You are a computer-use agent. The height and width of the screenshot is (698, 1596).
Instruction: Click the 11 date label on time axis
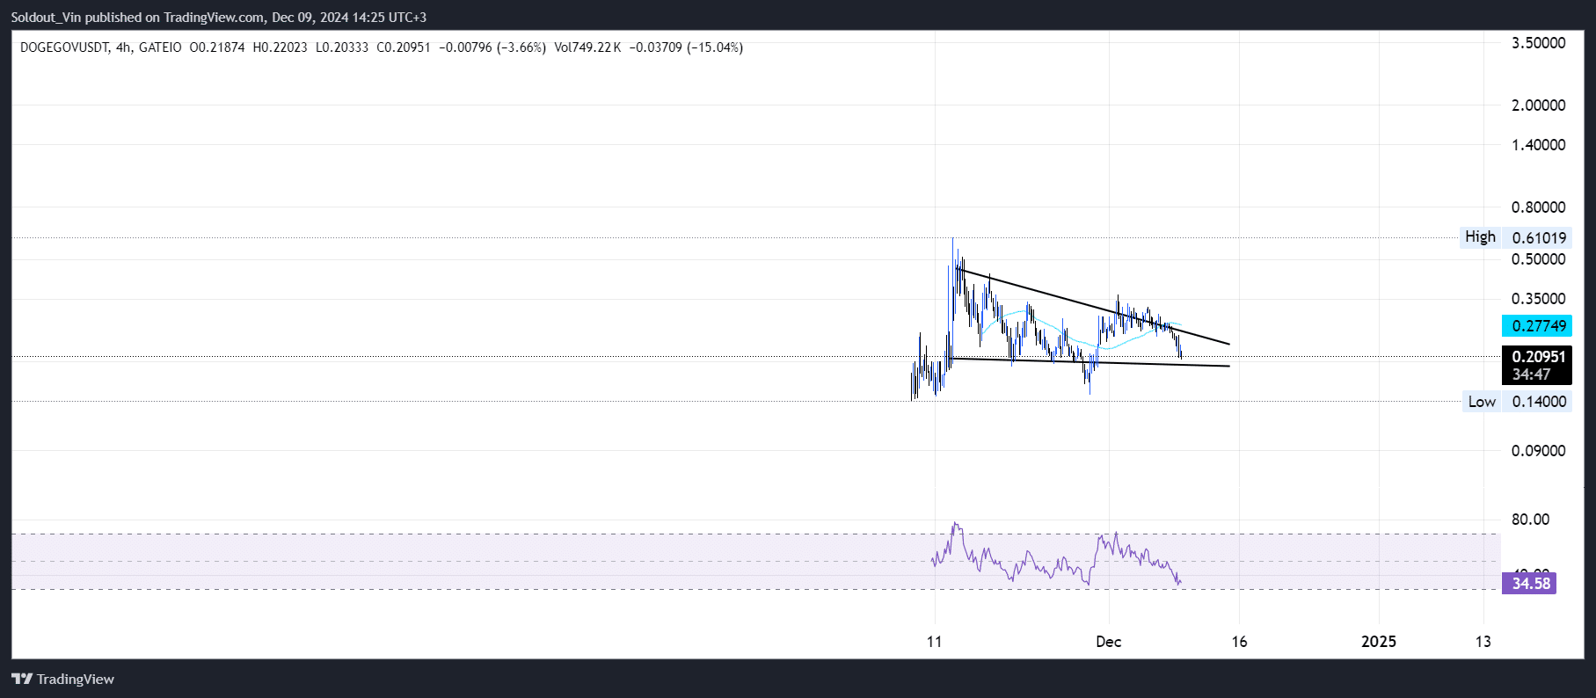pyautogui.click(x=935, y=642)
